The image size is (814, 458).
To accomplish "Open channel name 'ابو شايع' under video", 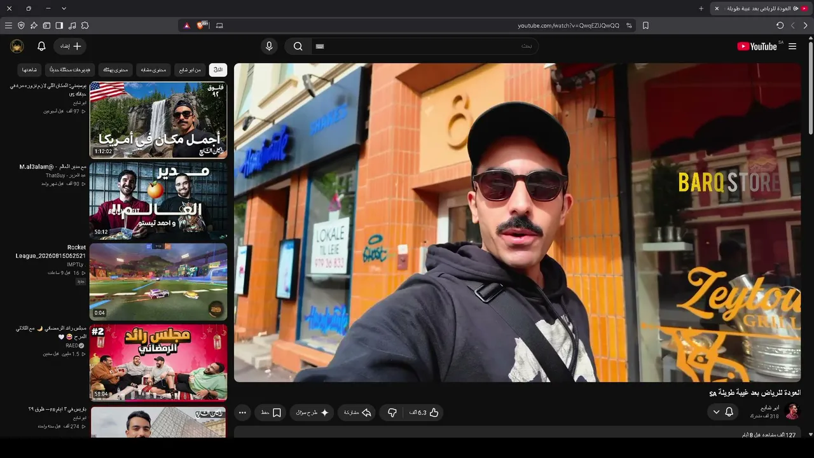I will point(770,408).
